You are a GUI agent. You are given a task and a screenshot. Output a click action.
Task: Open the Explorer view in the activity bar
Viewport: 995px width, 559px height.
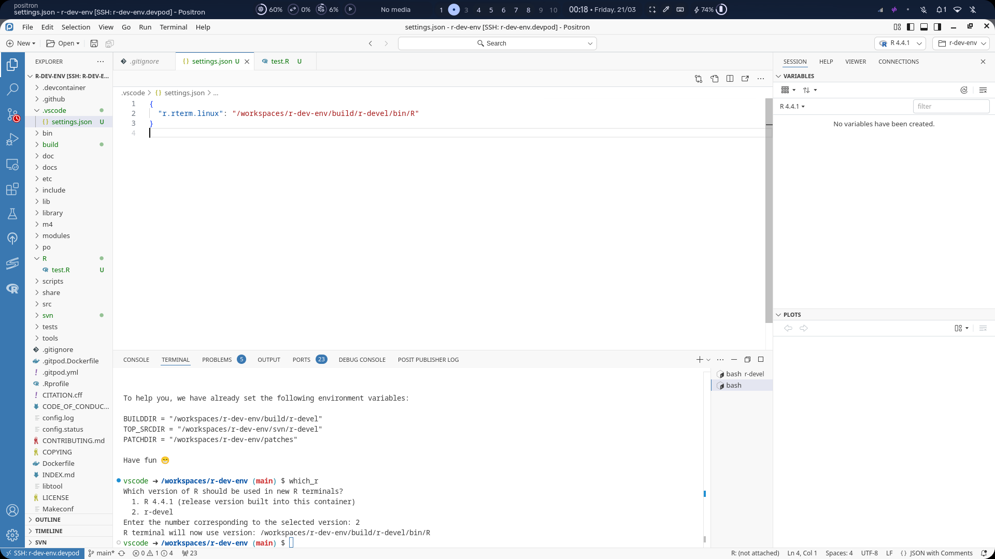point(12,65)
